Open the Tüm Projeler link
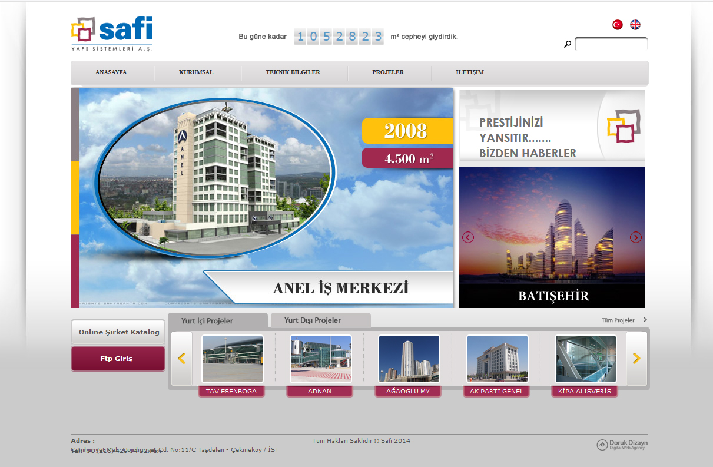The height and width of the screenshot is (467, 713). (618, 320)
